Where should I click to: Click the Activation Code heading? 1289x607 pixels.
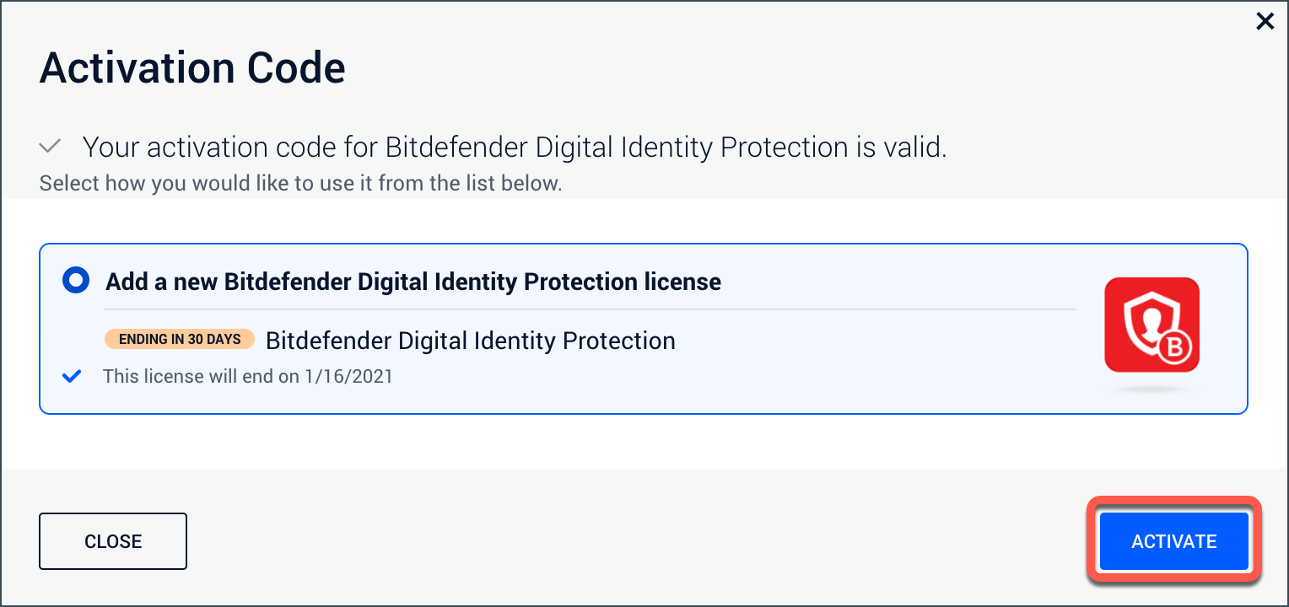tap(192, 67)
